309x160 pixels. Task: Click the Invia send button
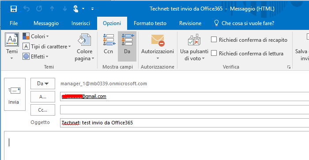[x=15, y=94]
